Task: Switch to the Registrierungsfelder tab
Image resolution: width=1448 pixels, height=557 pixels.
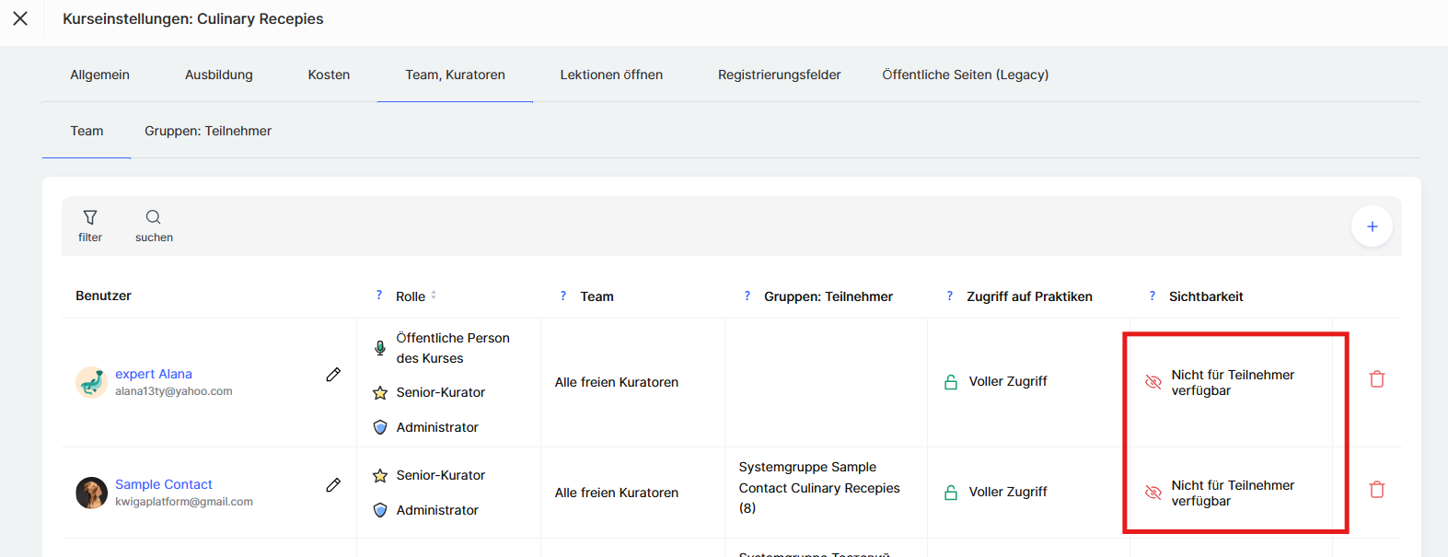Action: point(779,75)
